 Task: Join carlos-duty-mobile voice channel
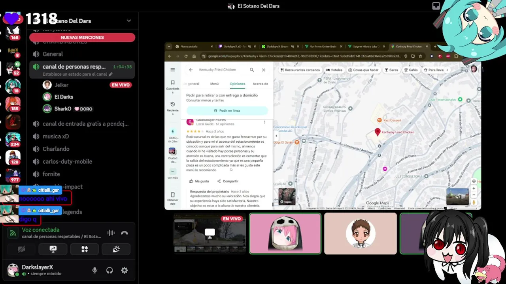pos(82,161)
